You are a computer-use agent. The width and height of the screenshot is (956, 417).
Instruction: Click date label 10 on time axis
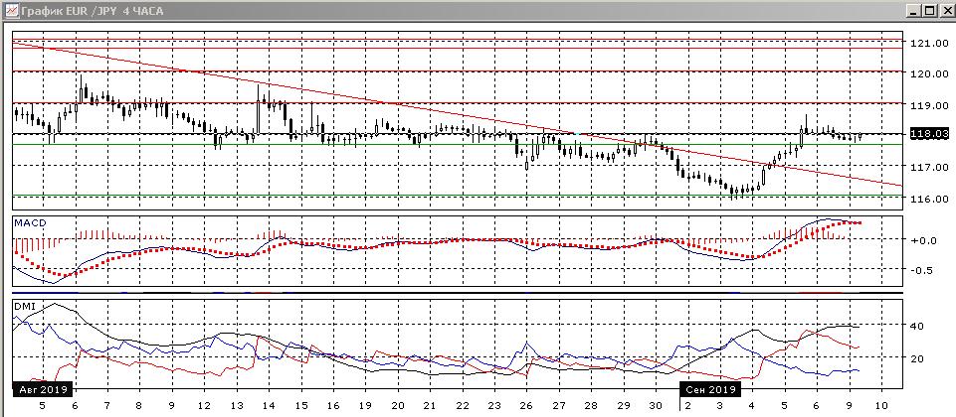tap(881, 405)
